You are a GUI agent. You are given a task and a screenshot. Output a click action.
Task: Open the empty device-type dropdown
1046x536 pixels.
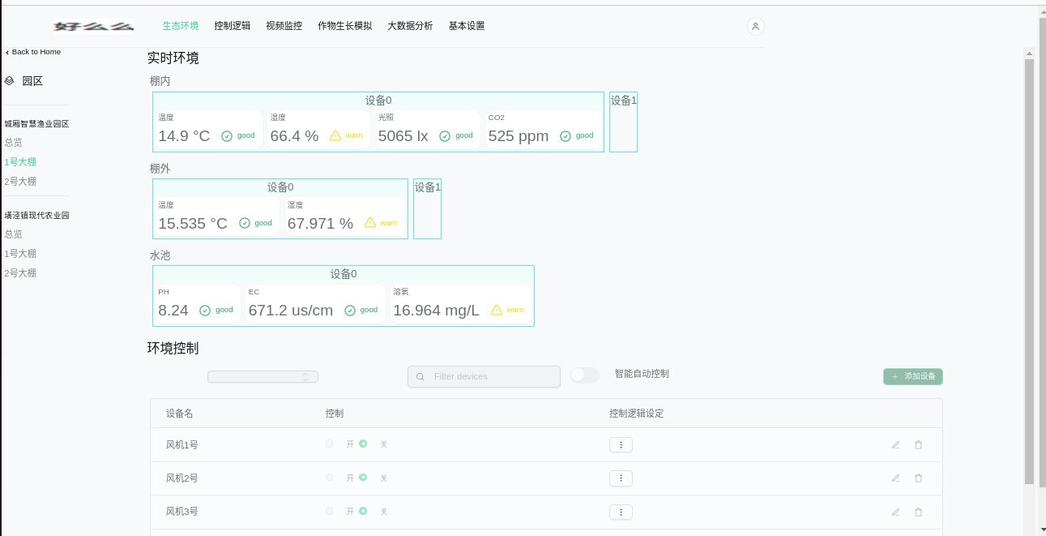263,377
